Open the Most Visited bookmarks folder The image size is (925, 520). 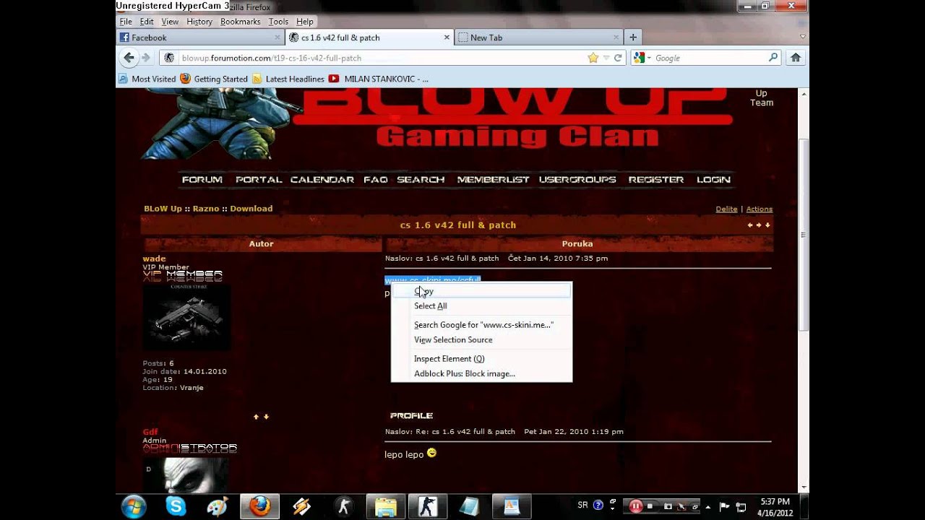pyautogui.click(x=147, y=79)
